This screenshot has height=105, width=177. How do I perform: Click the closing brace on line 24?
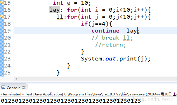[x=69, y=66]
